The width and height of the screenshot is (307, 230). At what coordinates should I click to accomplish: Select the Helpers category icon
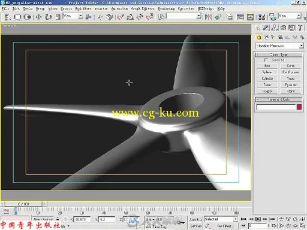tap(288, 37)
